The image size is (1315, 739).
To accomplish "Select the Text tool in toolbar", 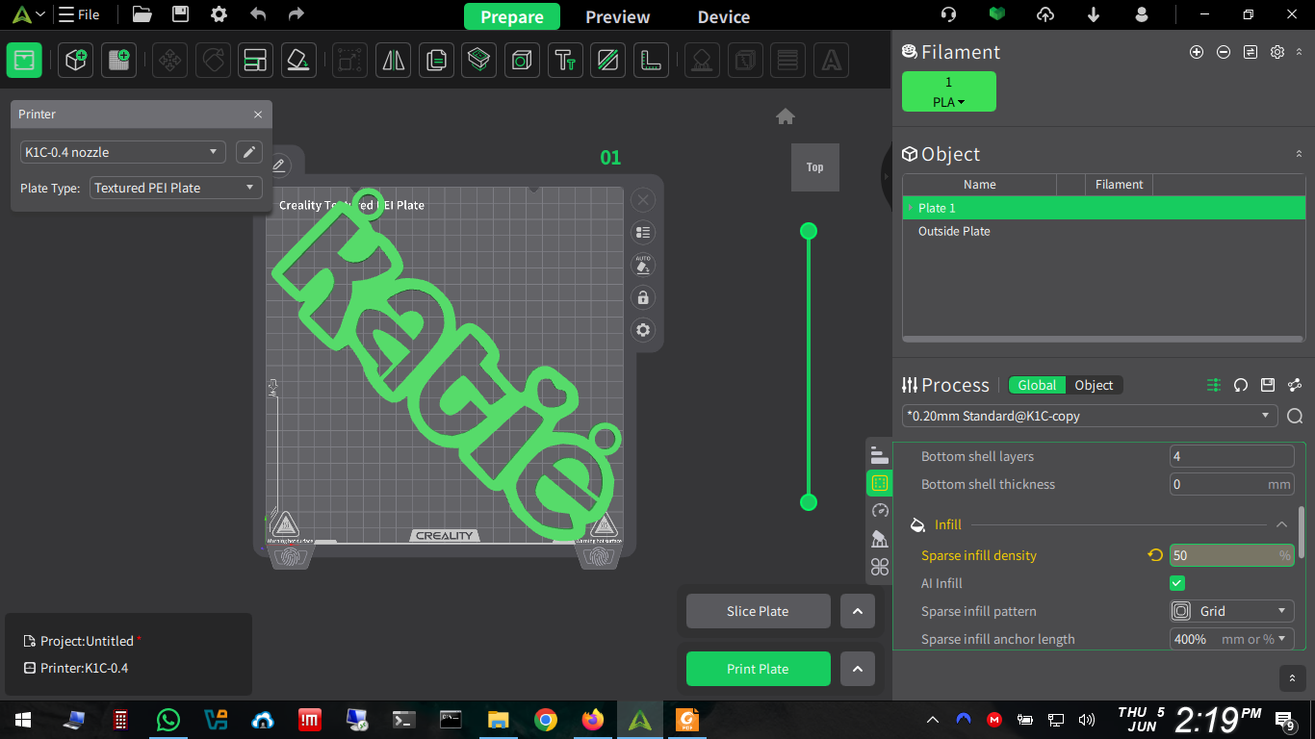I will (565, 60).
